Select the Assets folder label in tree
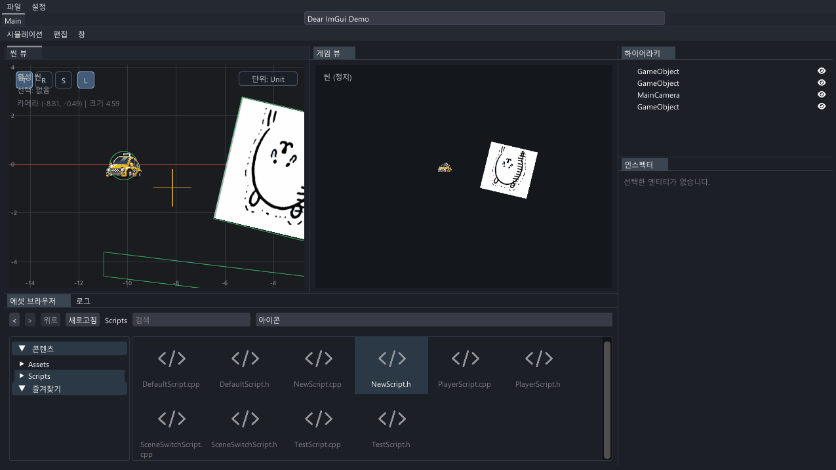The height and width of the screenshot is (470, 836). pyautogui.click(x=39, y=364)
